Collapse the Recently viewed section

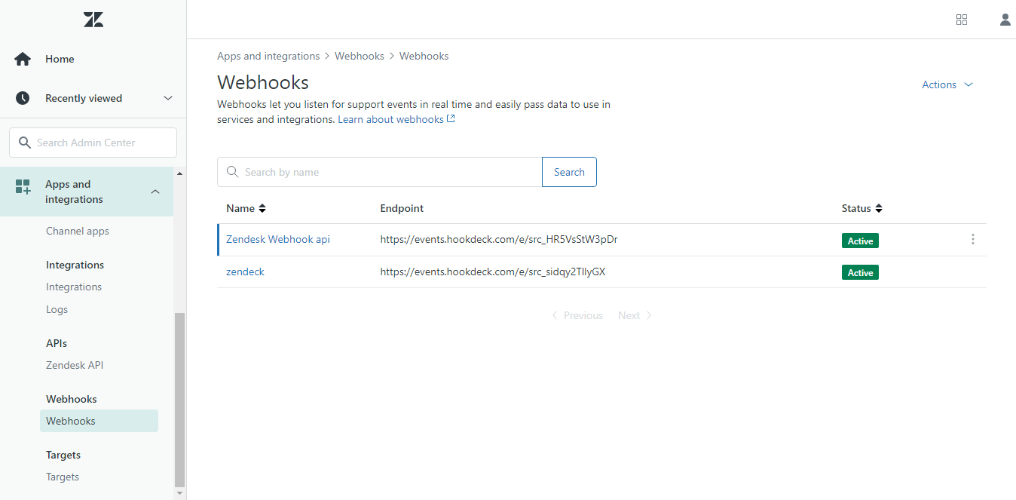point(167,97)
